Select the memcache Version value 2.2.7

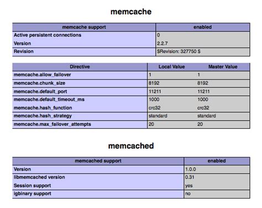click(163, 44)
